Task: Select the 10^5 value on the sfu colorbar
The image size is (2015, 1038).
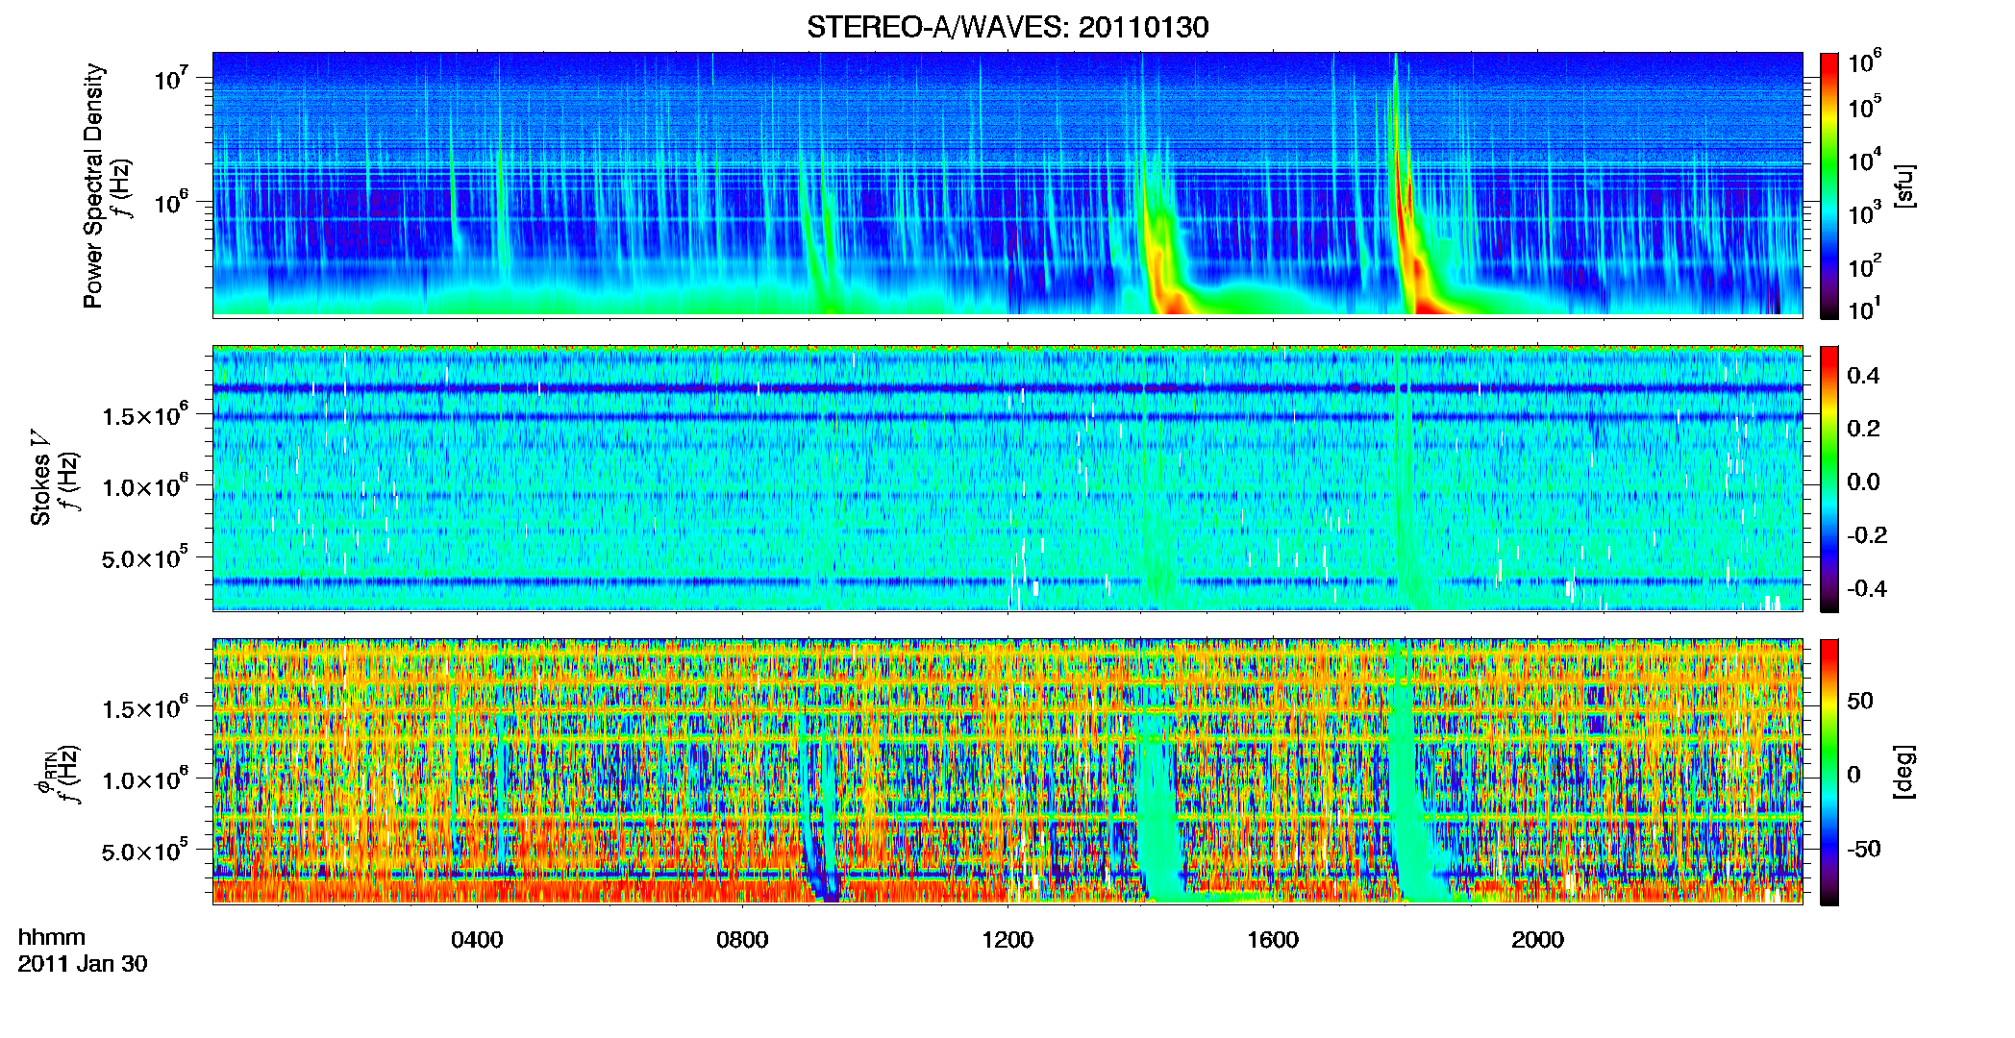Action: click(1865, 106)
